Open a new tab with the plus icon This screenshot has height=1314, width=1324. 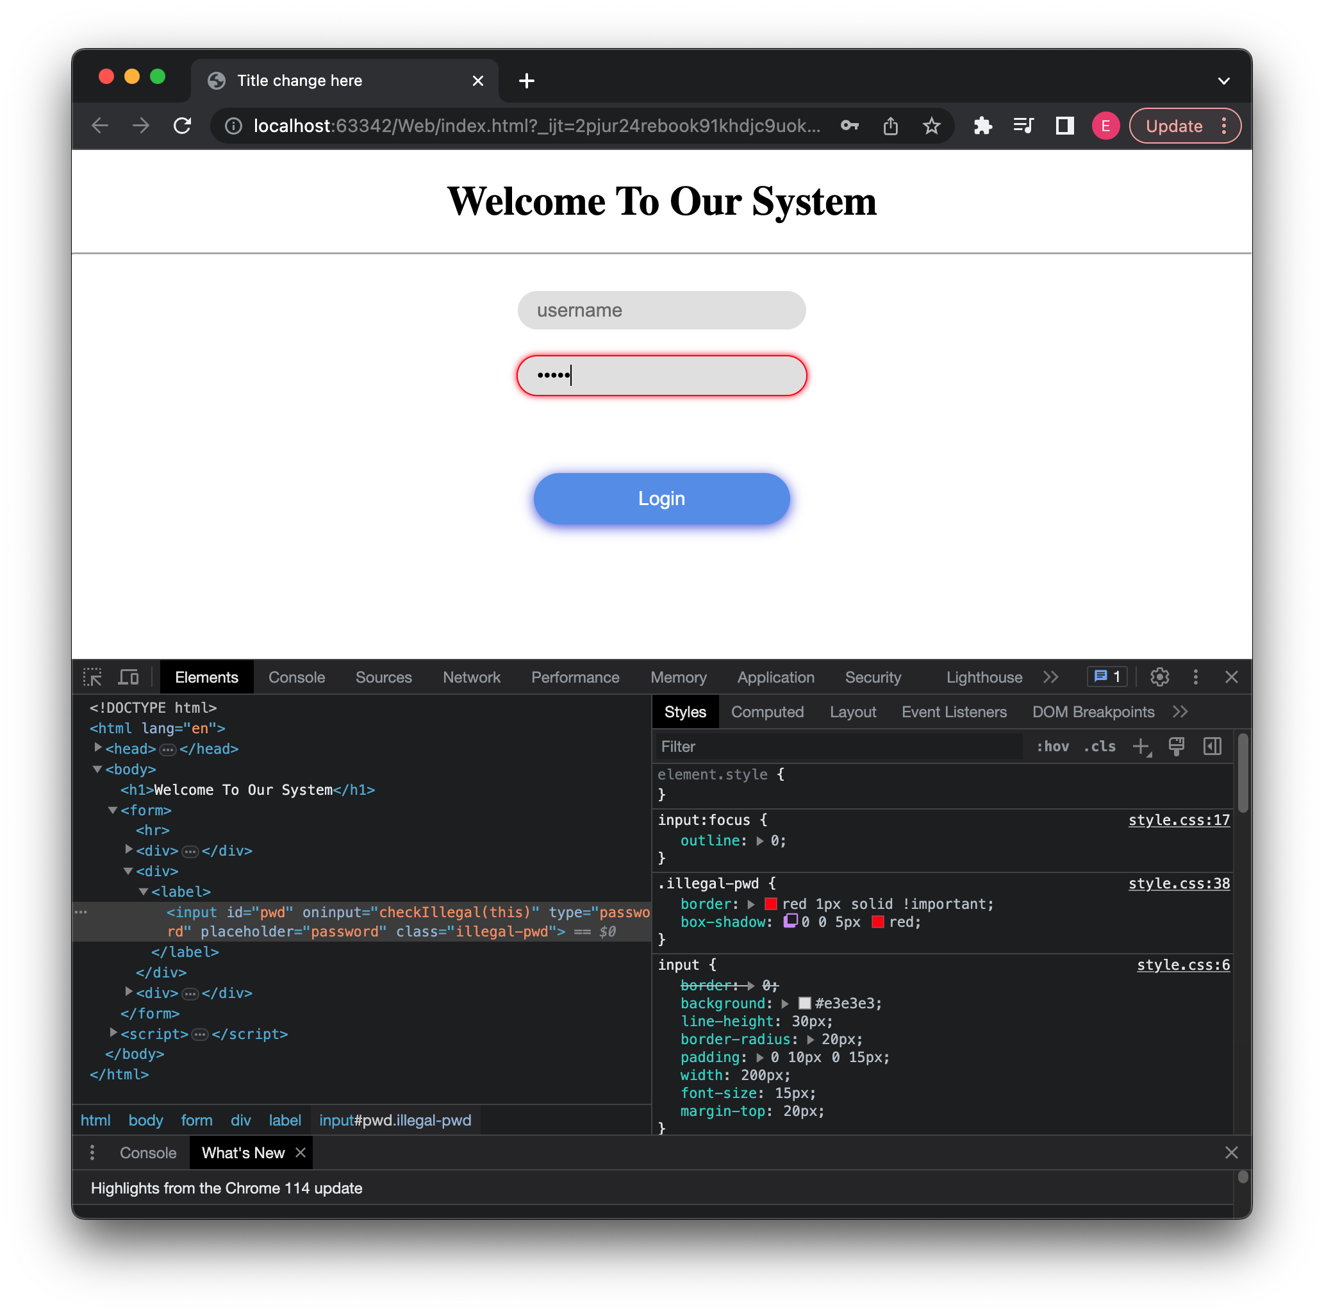pyautogui.click(x=526, y=81)
